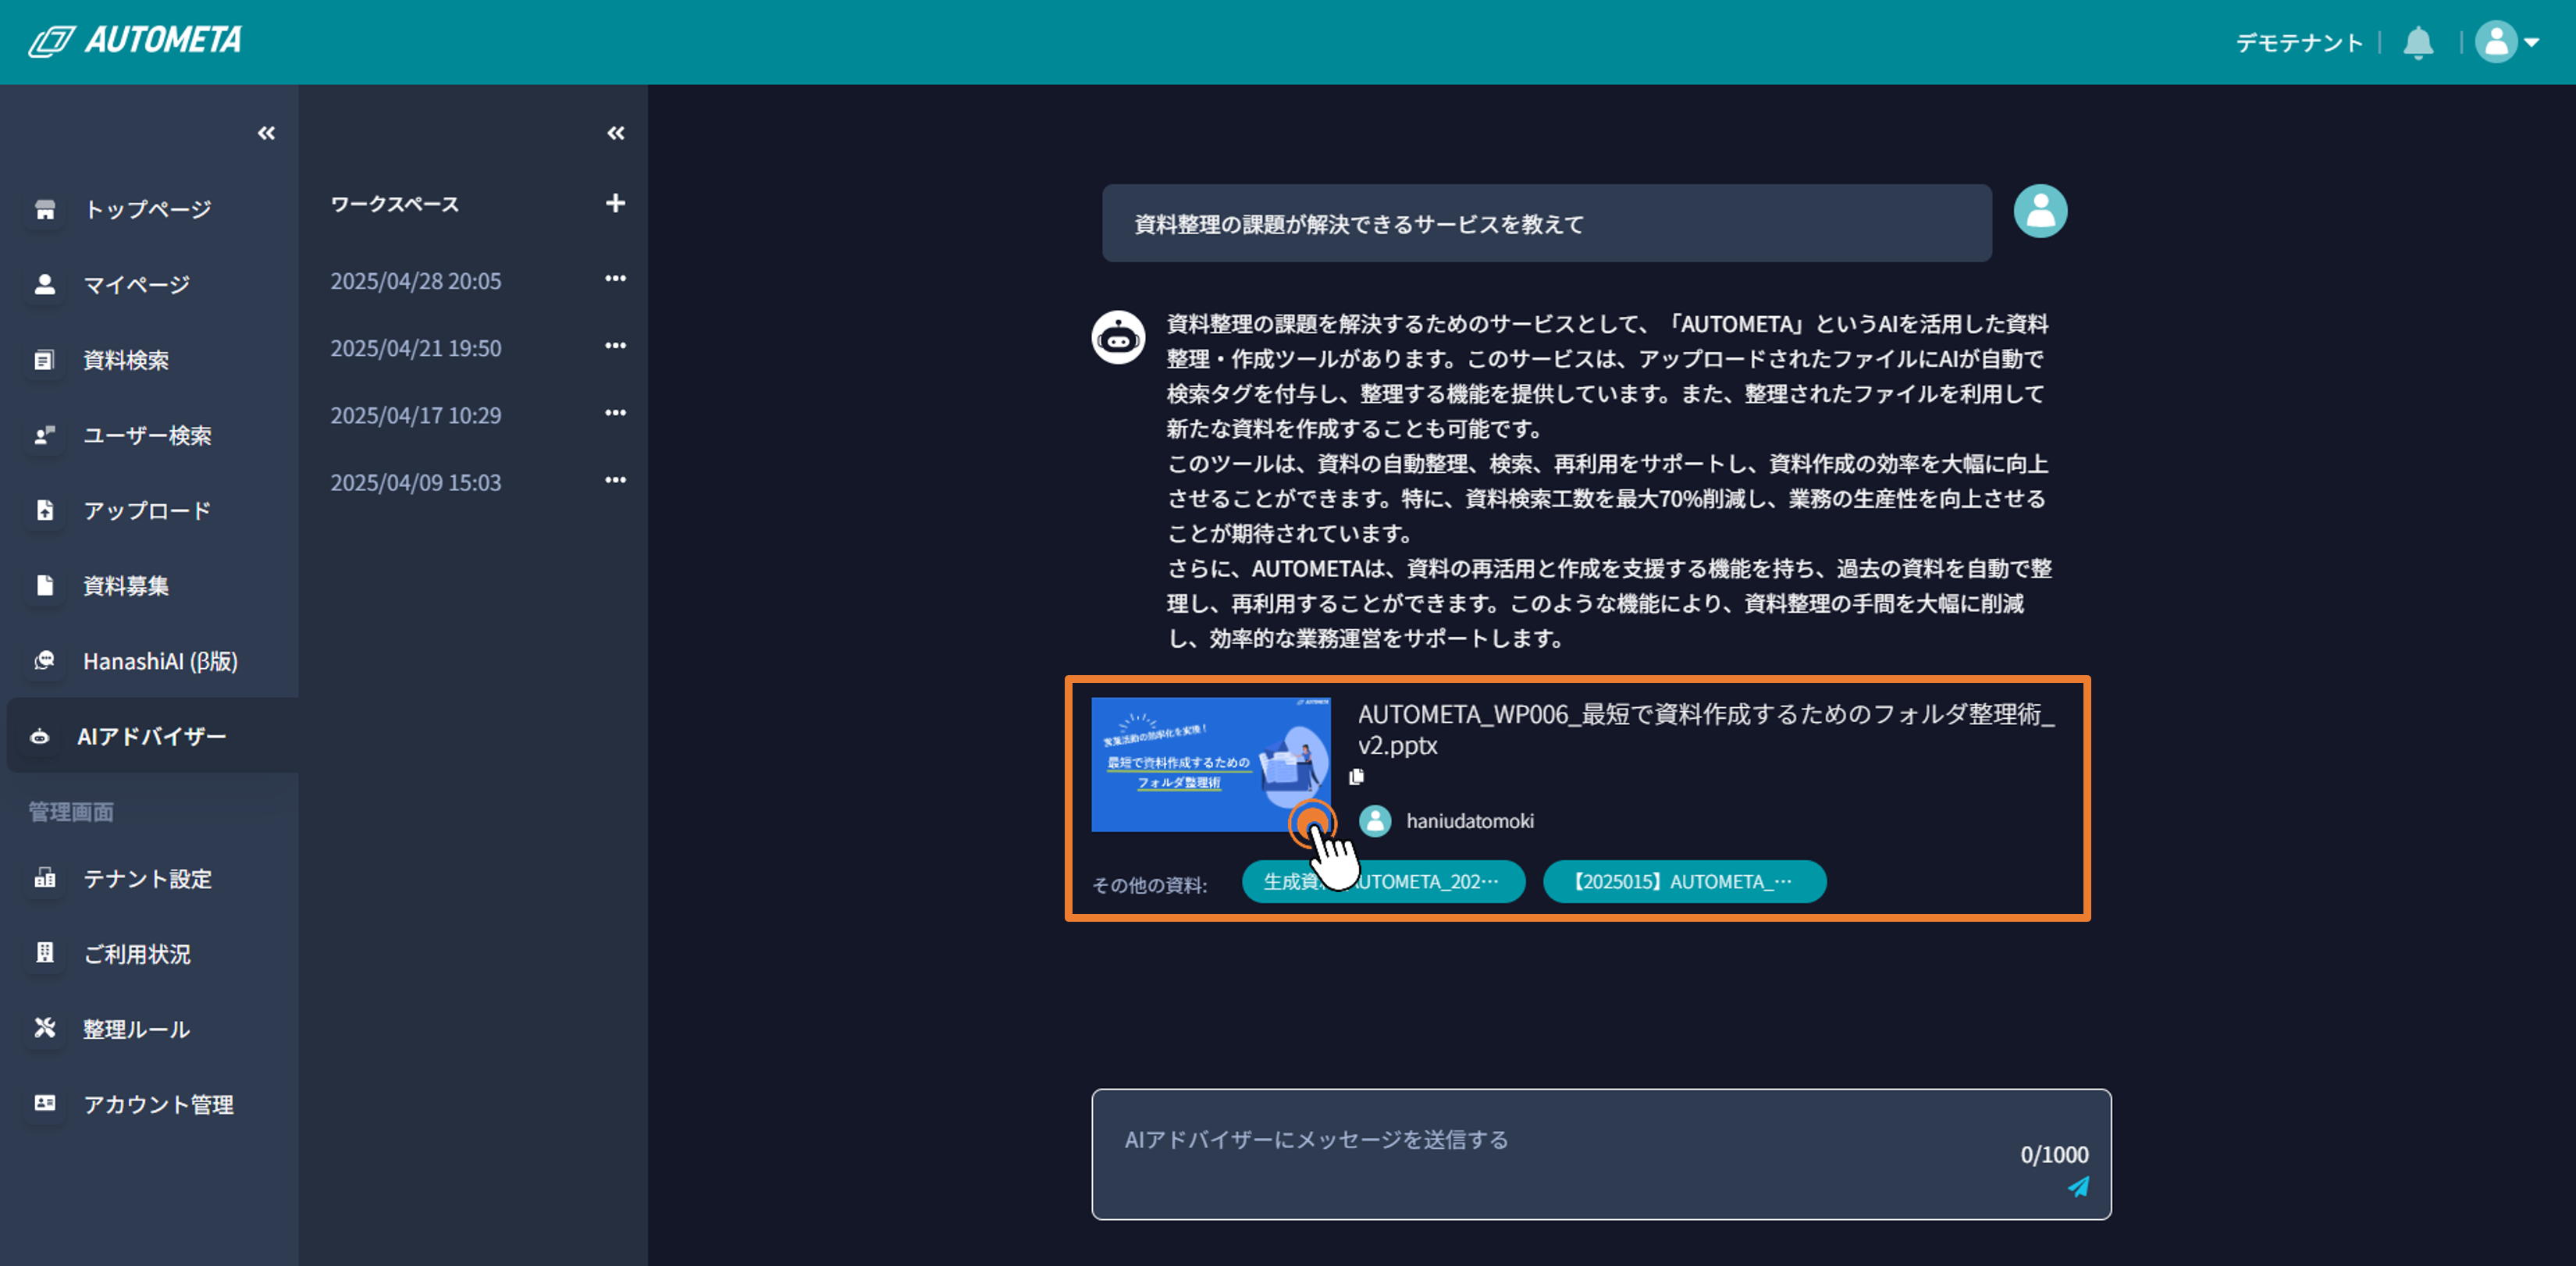Click the トップページ home icon

[x=45, y=209]
